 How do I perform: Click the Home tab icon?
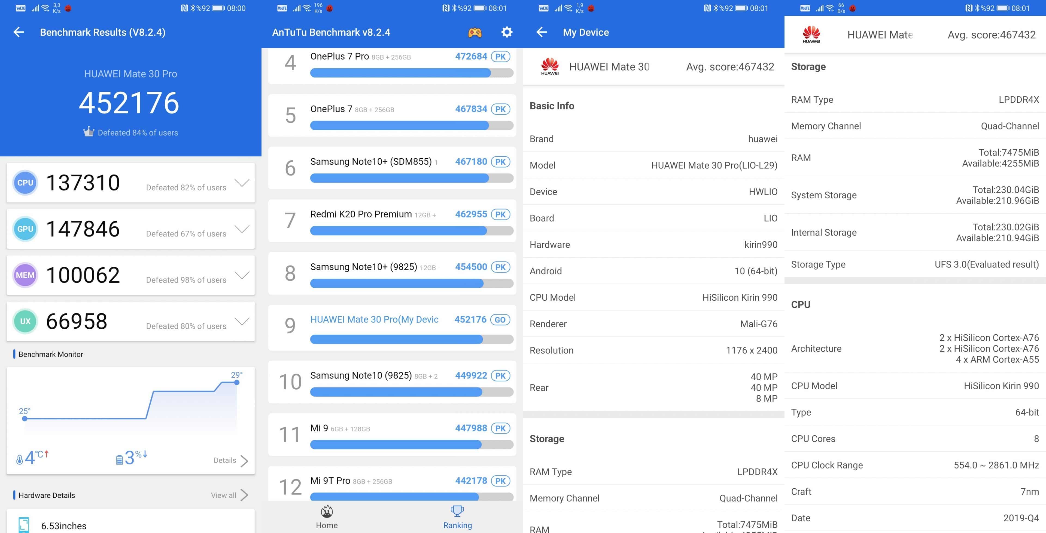(327, 512)
